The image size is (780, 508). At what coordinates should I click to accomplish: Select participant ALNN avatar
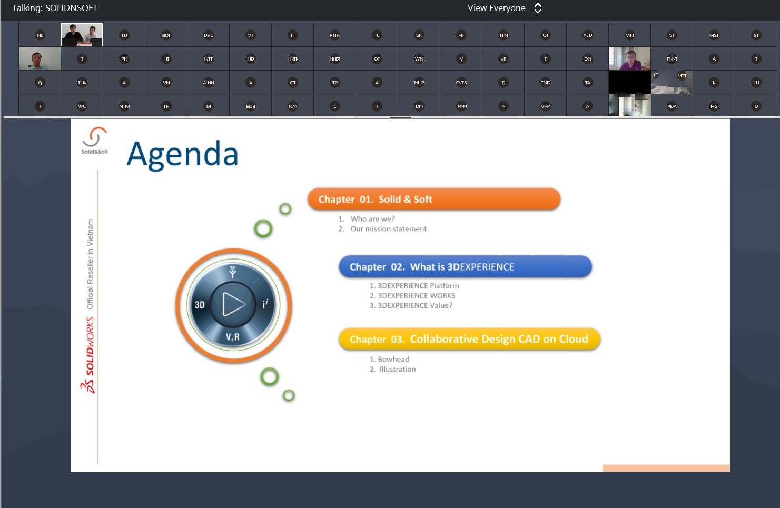click(x=209, y=83)
